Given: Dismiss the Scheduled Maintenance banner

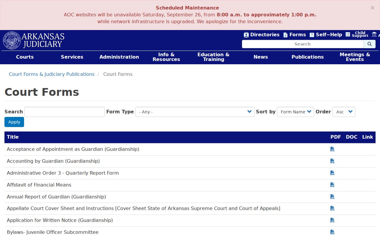Looking at the screenshot, I should [372, 8].
